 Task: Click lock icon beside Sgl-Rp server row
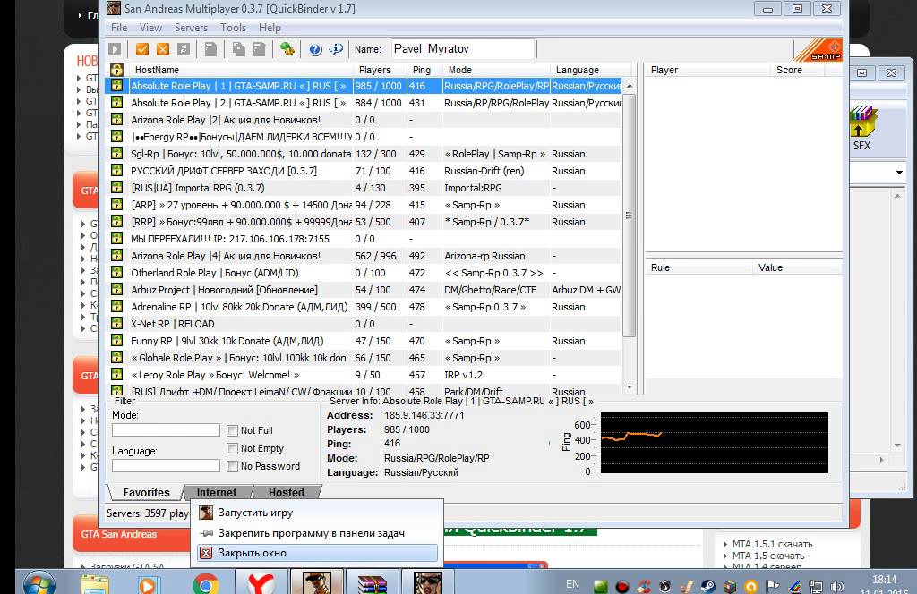[117, 153]
